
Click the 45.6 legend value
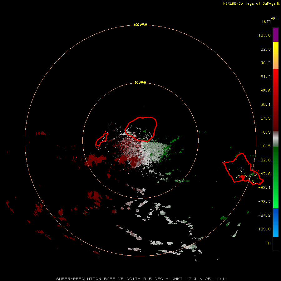point(266,91)
